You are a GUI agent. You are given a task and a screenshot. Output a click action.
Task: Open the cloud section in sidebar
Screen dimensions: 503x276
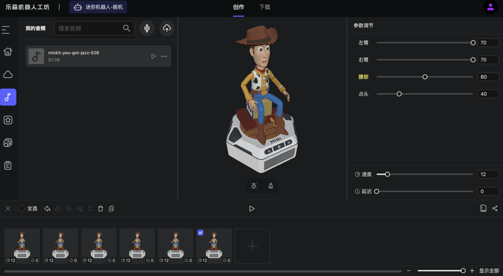pyautogui.click(x=8, y=75)
